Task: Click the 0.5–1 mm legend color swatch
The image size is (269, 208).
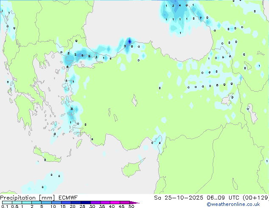Action: (17, 202)
